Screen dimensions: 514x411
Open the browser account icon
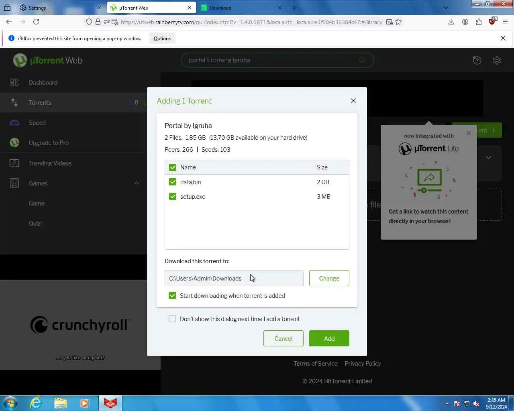[x=465, y=22]
